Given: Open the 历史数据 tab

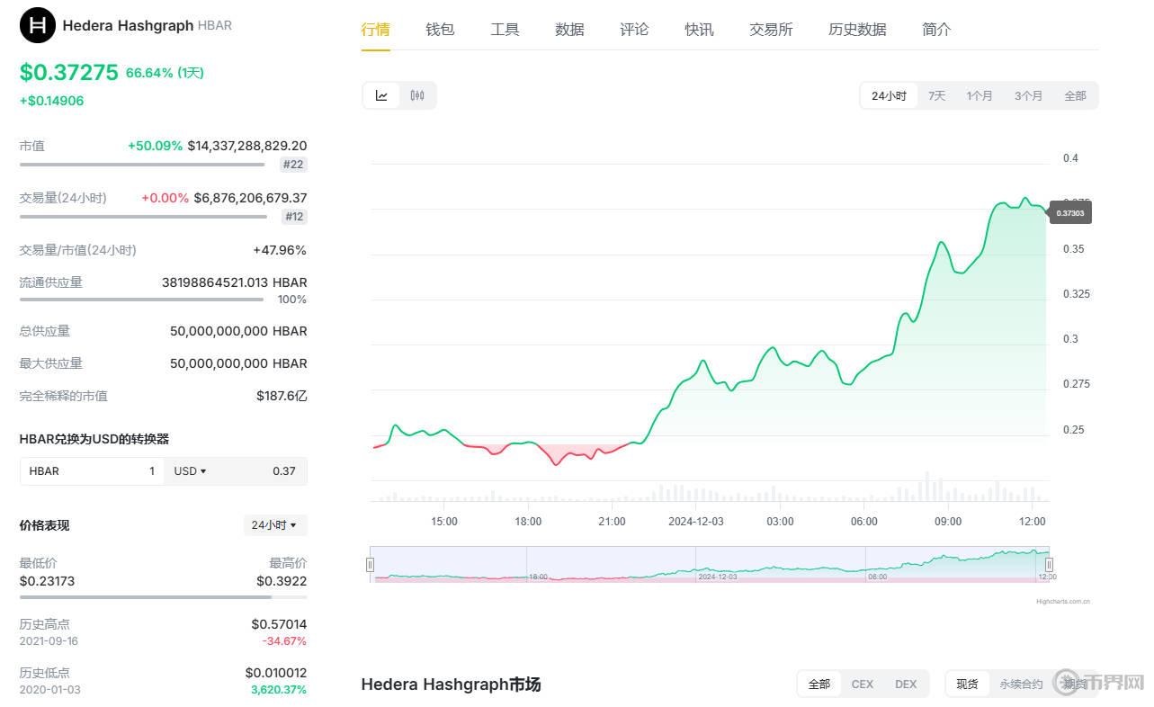Looking at the screenshot, I should 856,29.
